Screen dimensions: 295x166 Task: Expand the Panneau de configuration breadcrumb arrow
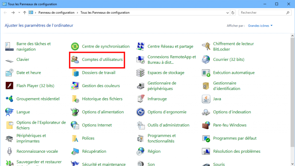[77, 13]
